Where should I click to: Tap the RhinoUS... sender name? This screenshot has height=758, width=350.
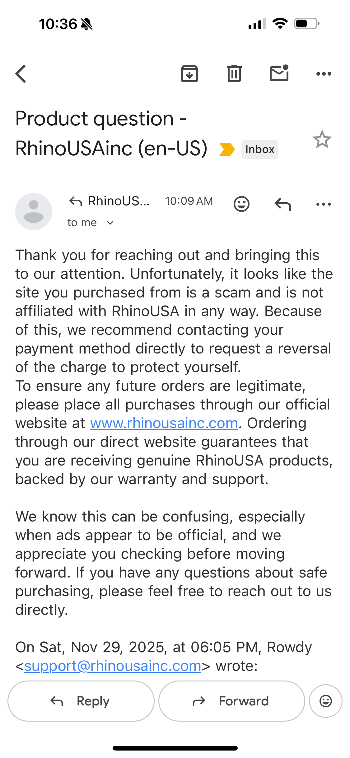click(119, 201)
